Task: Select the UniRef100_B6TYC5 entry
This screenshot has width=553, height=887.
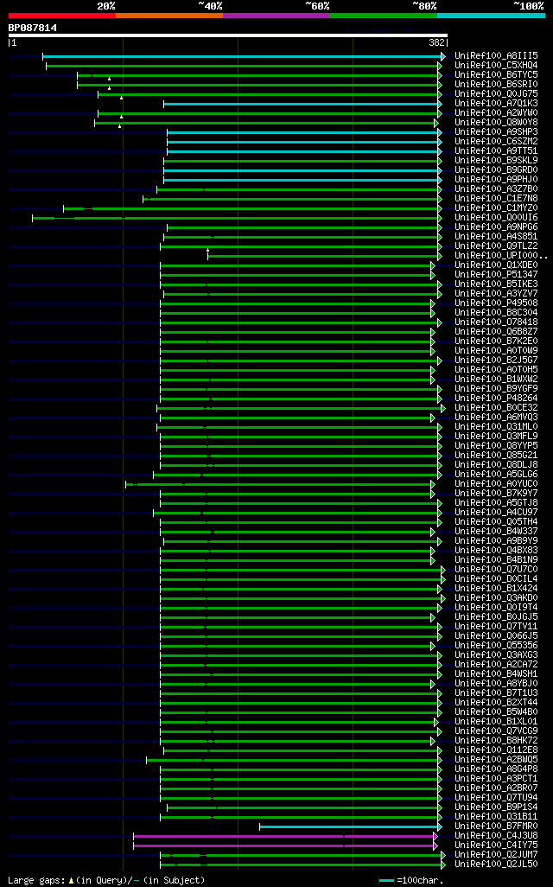Action: coord(496,74)
